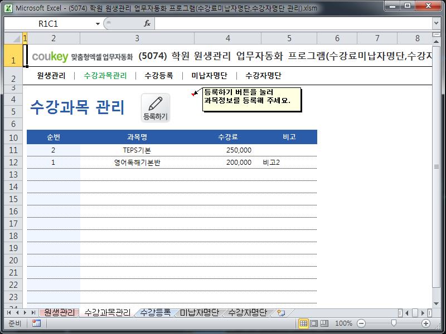Click the Excel application icon in title bar

tap(9, 8)
